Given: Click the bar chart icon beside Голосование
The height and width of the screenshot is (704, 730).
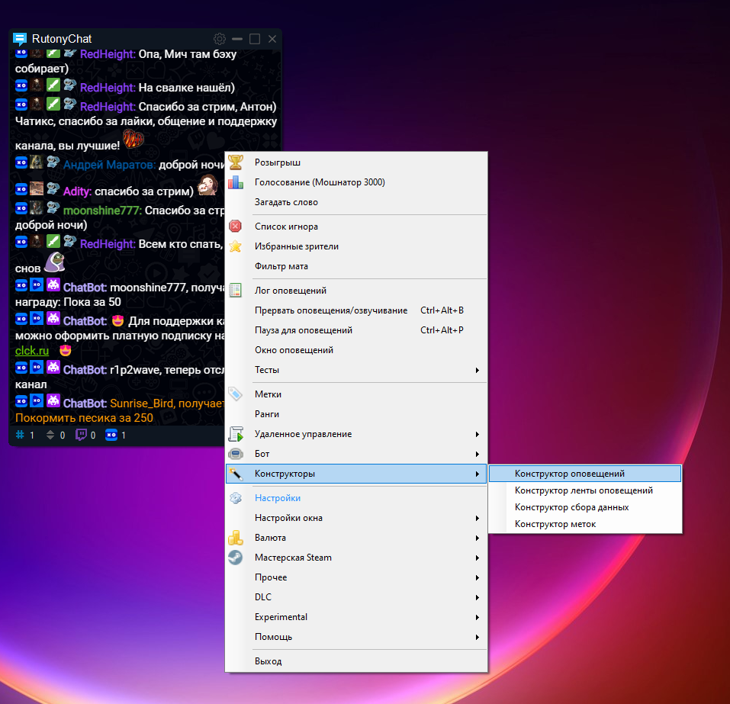Looking at the screenshot, I should coord(236,182).
